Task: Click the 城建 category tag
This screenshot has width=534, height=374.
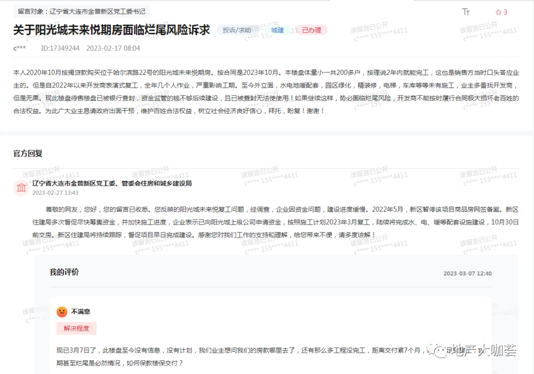Action: pyautogui.click(x=277, y=30)
